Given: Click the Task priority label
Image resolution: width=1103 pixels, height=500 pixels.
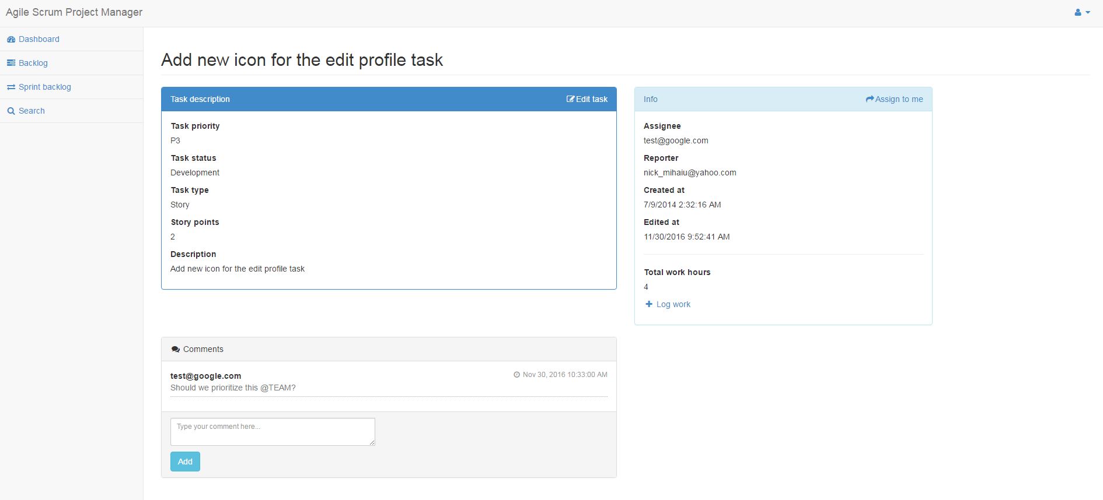Looking at the screenshot, I should [x=195, y=126].
